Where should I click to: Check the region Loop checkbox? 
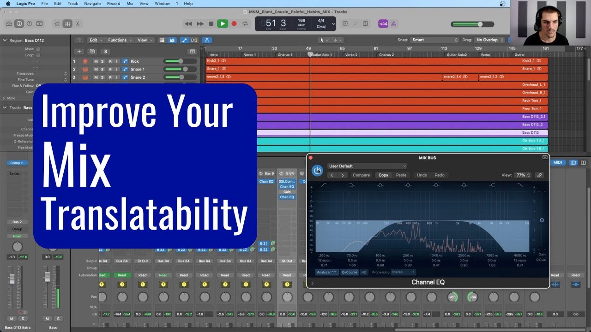tap(38, 55)
